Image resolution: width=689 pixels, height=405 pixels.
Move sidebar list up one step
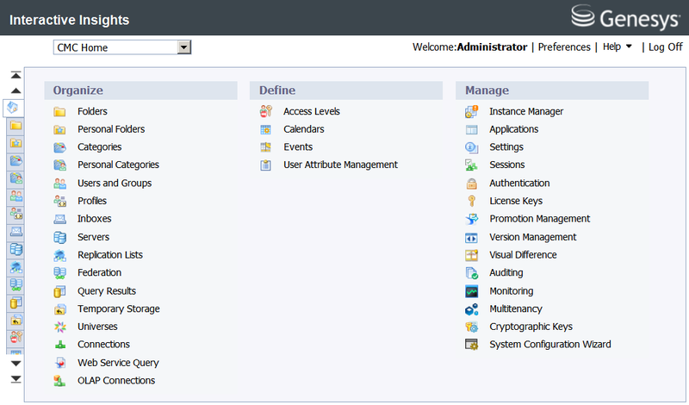tap(16, 90)
